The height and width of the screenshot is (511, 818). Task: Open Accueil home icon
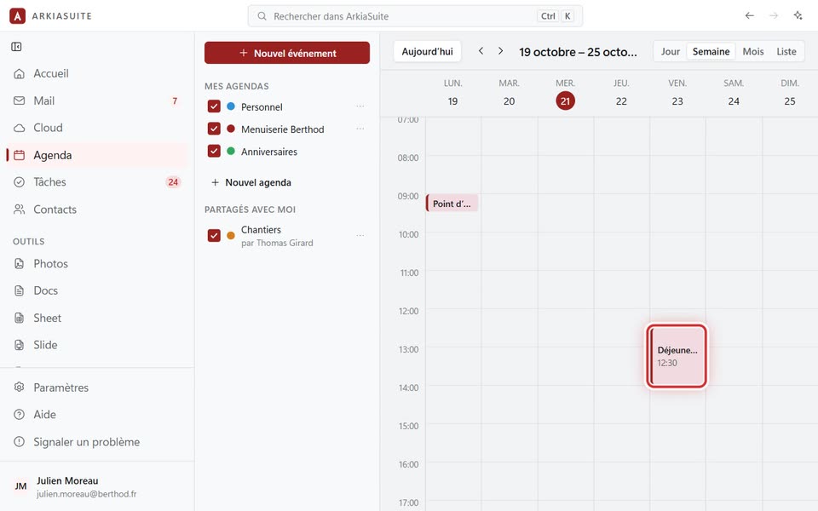(20, 73)
